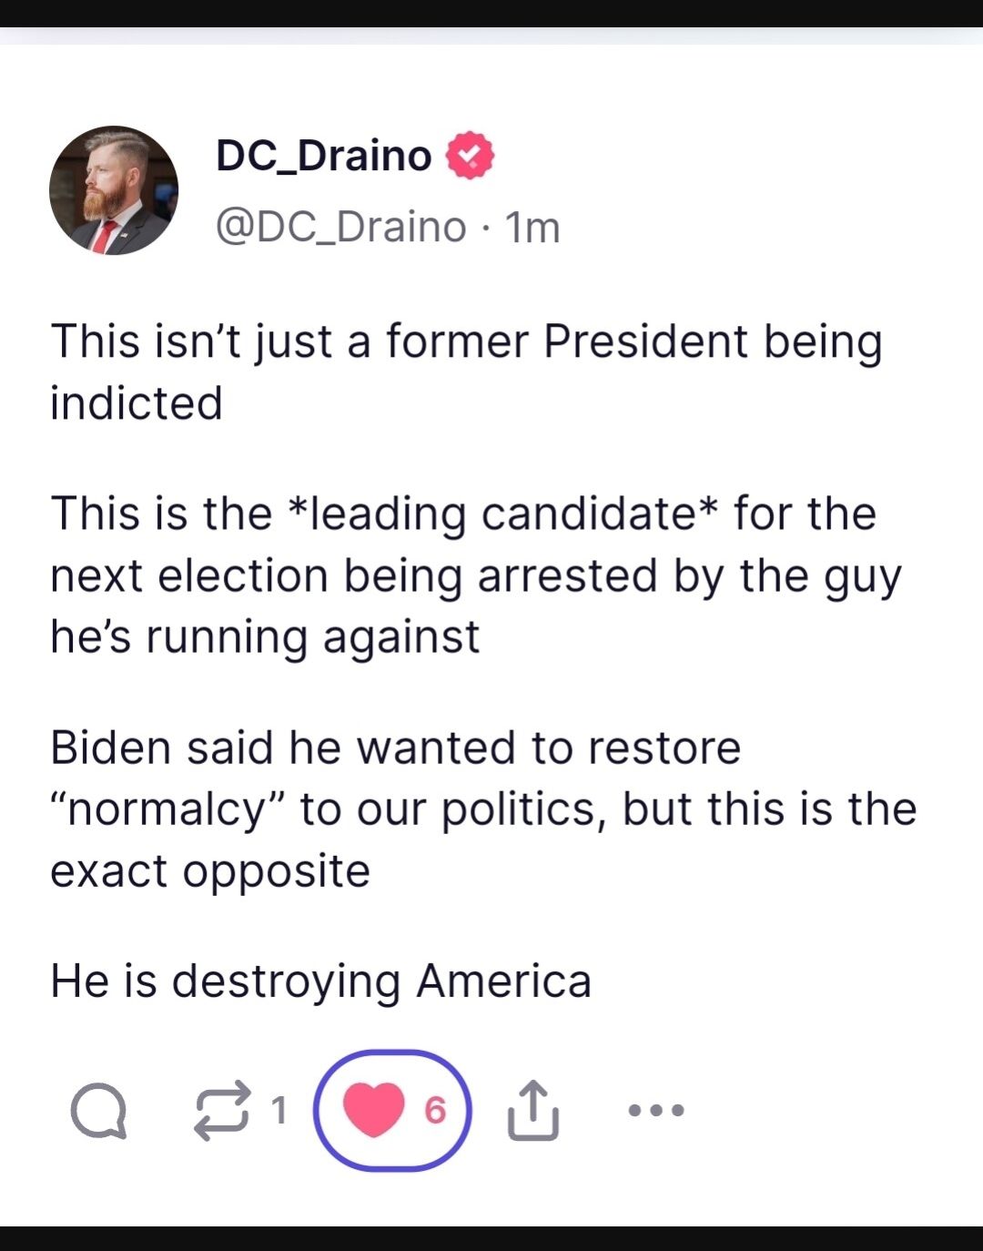The height and width of the screenshot is (1251, 983).
Task: Open DC_Draino's profile picture
Action: click(114, 190)
